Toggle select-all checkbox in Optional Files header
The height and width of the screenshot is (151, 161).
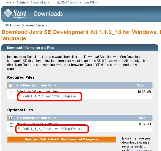coord(10,118)
